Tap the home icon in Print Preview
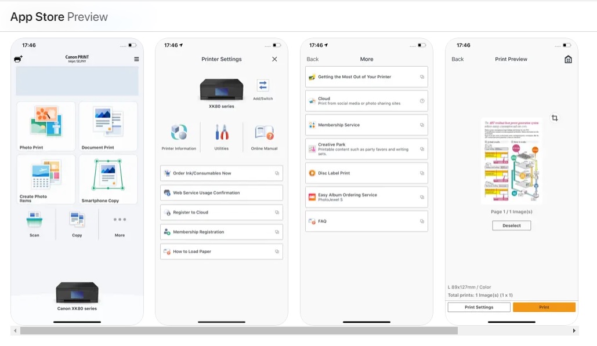This screenshot has height=346, width=597. [x=568, y=59]
